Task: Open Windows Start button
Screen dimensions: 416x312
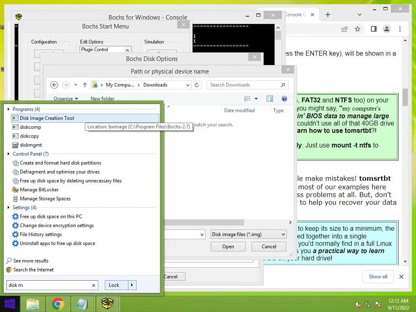Action: tap(10, 304)
